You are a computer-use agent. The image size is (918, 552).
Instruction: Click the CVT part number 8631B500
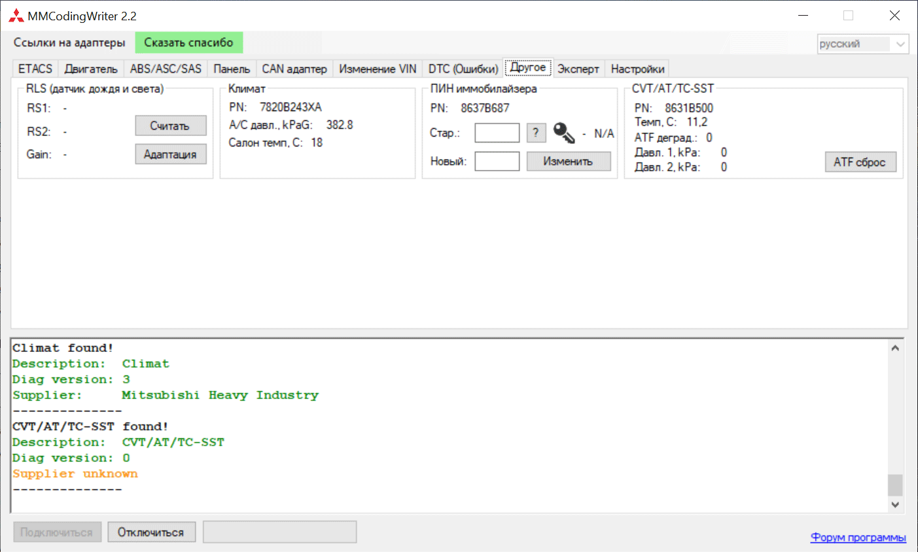689,108
